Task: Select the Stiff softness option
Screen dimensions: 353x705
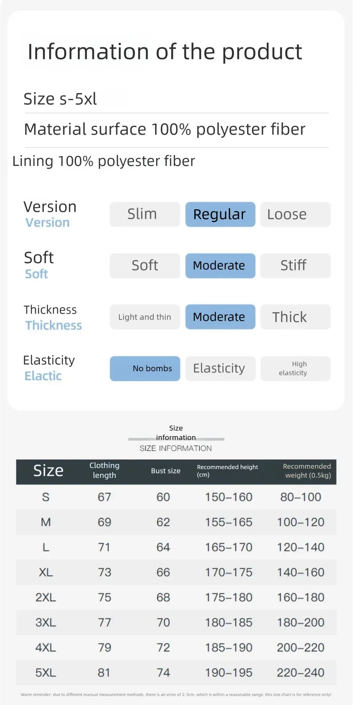Action: (295, 266)
